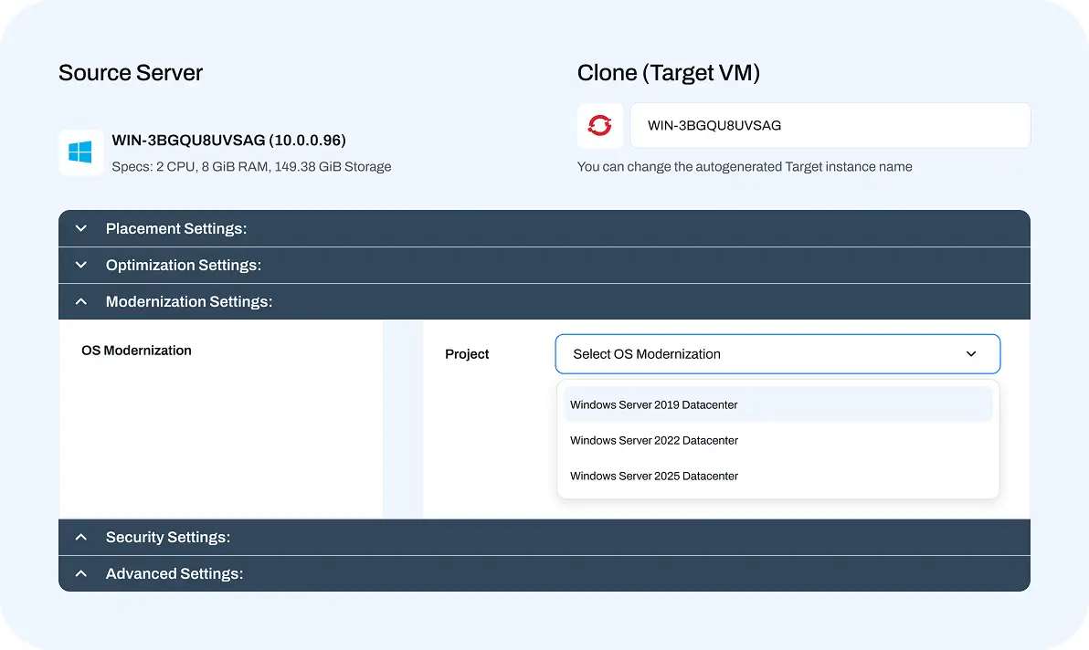Toggle the Security Settings chevron

click(x=81, y=537)
